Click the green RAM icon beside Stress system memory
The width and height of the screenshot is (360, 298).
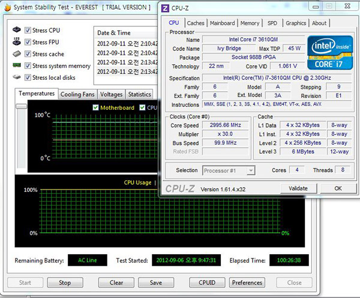tap(17, 65)
